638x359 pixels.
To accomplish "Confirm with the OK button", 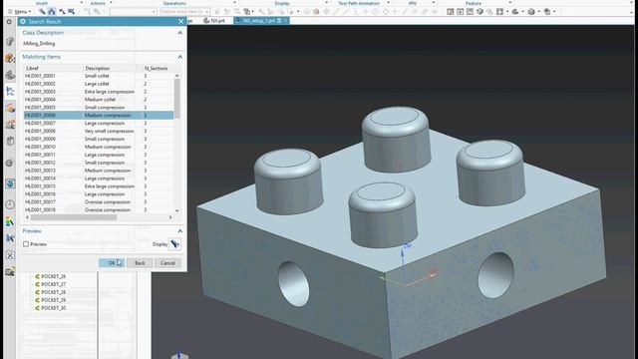I will click(x=111, y=263).
